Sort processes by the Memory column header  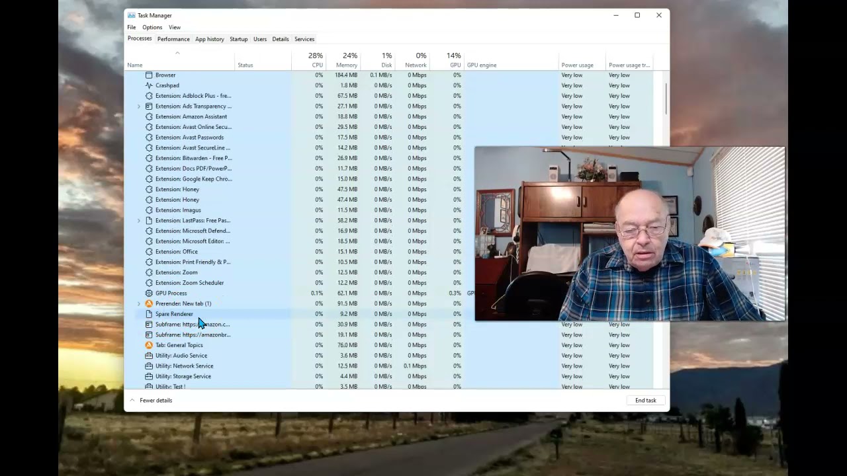pos(343,60)
